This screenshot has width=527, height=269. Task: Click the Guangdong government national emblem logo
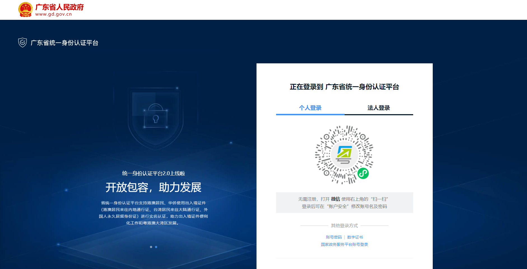point(25,9)
